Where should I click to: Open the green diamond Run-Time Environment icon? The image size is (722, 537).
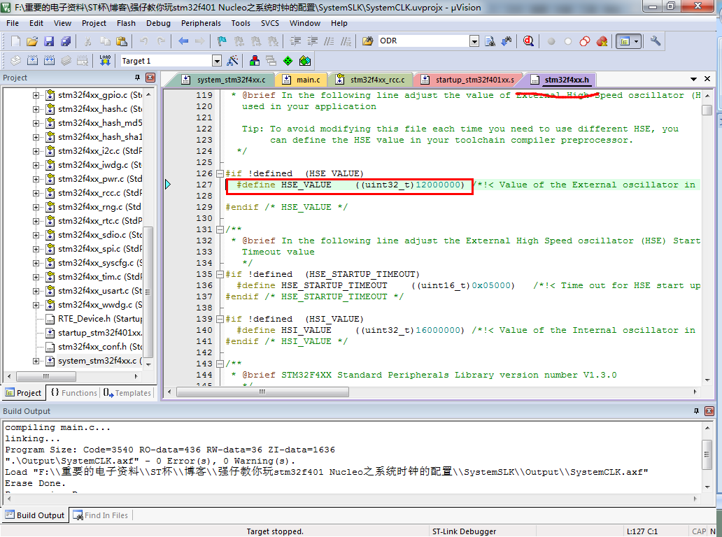(288, 61)
